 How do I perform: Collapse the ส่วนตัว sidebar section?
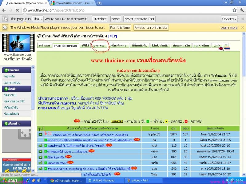pos(6,89)
